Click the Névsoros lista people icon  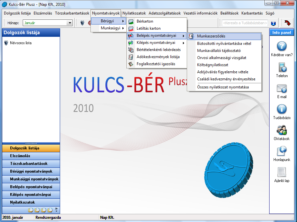tap(6, 43)
